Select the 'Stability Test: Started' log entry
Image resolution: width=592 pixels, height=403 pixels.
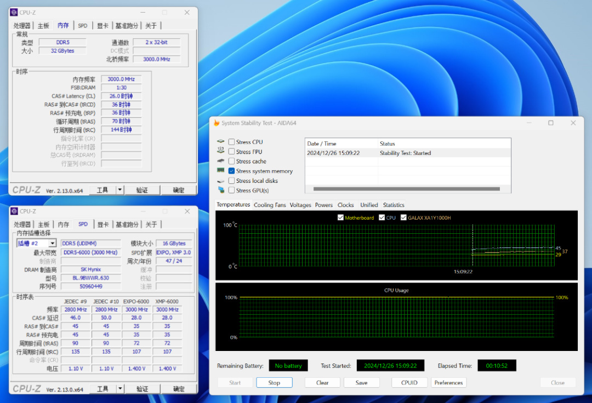405,153
